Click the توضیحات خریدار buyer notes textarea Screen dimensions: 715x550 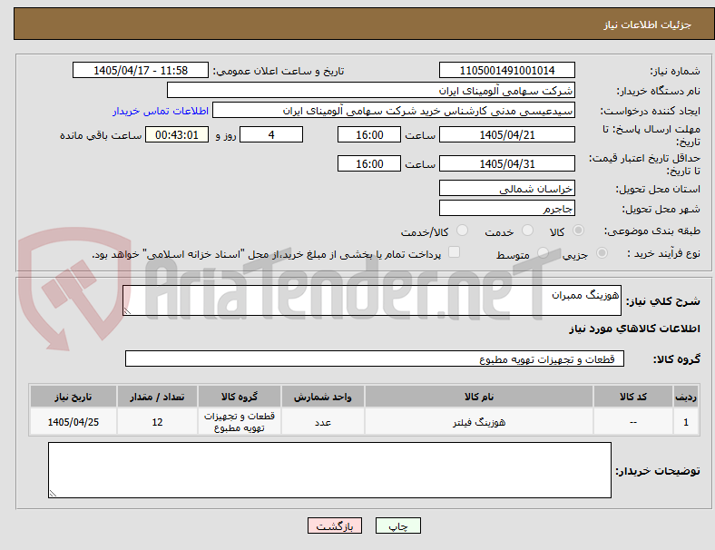329,470
